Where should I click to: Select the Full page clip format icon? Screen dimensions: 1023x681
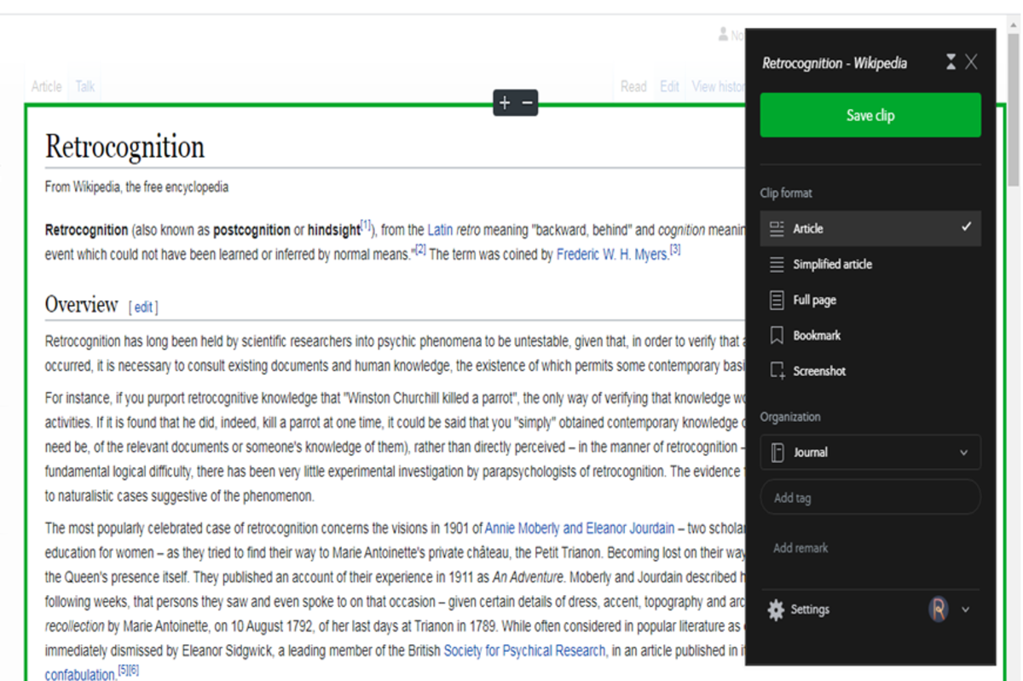tap(777, 299)
